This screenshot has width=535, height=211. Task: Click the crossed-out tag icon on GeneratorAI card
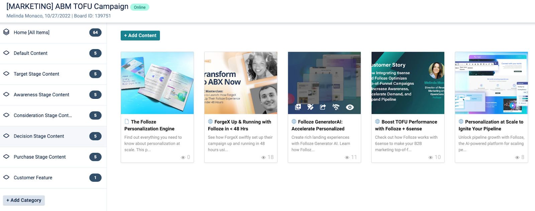click(x=311, y=107)
